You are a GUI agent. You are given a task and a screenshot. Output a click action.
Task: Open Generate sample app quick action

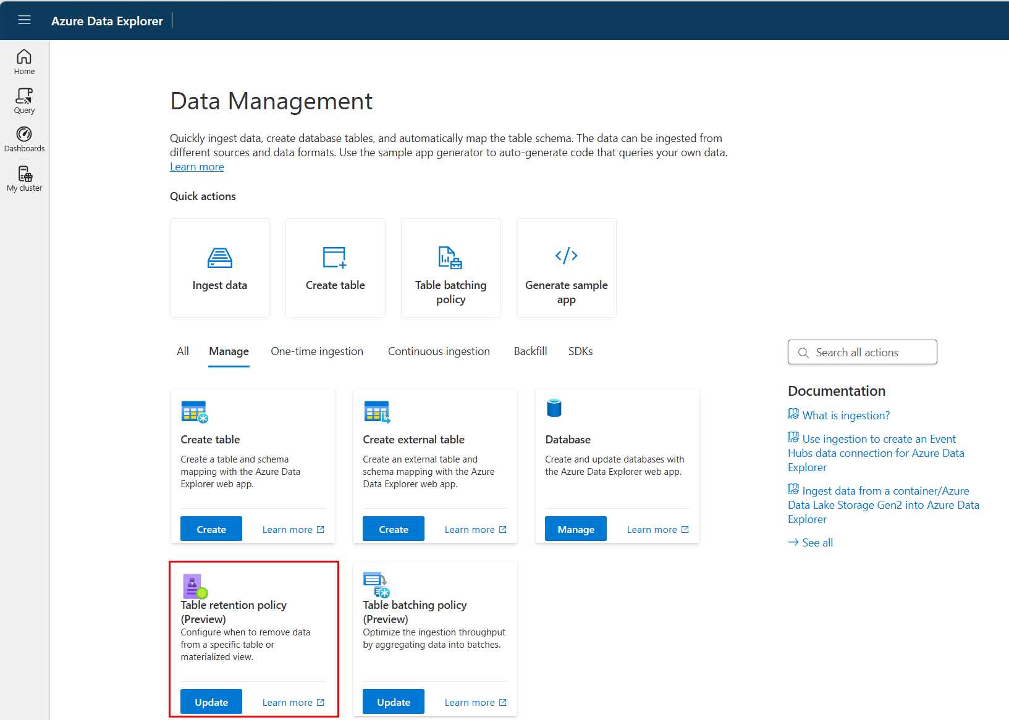[x=567, y=268]
